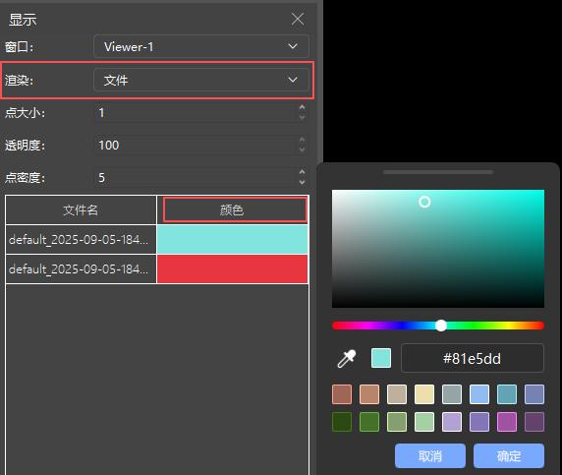Select the second default_2025-09-05 file name cell
The image size is (562, 475).
(81, 268)
